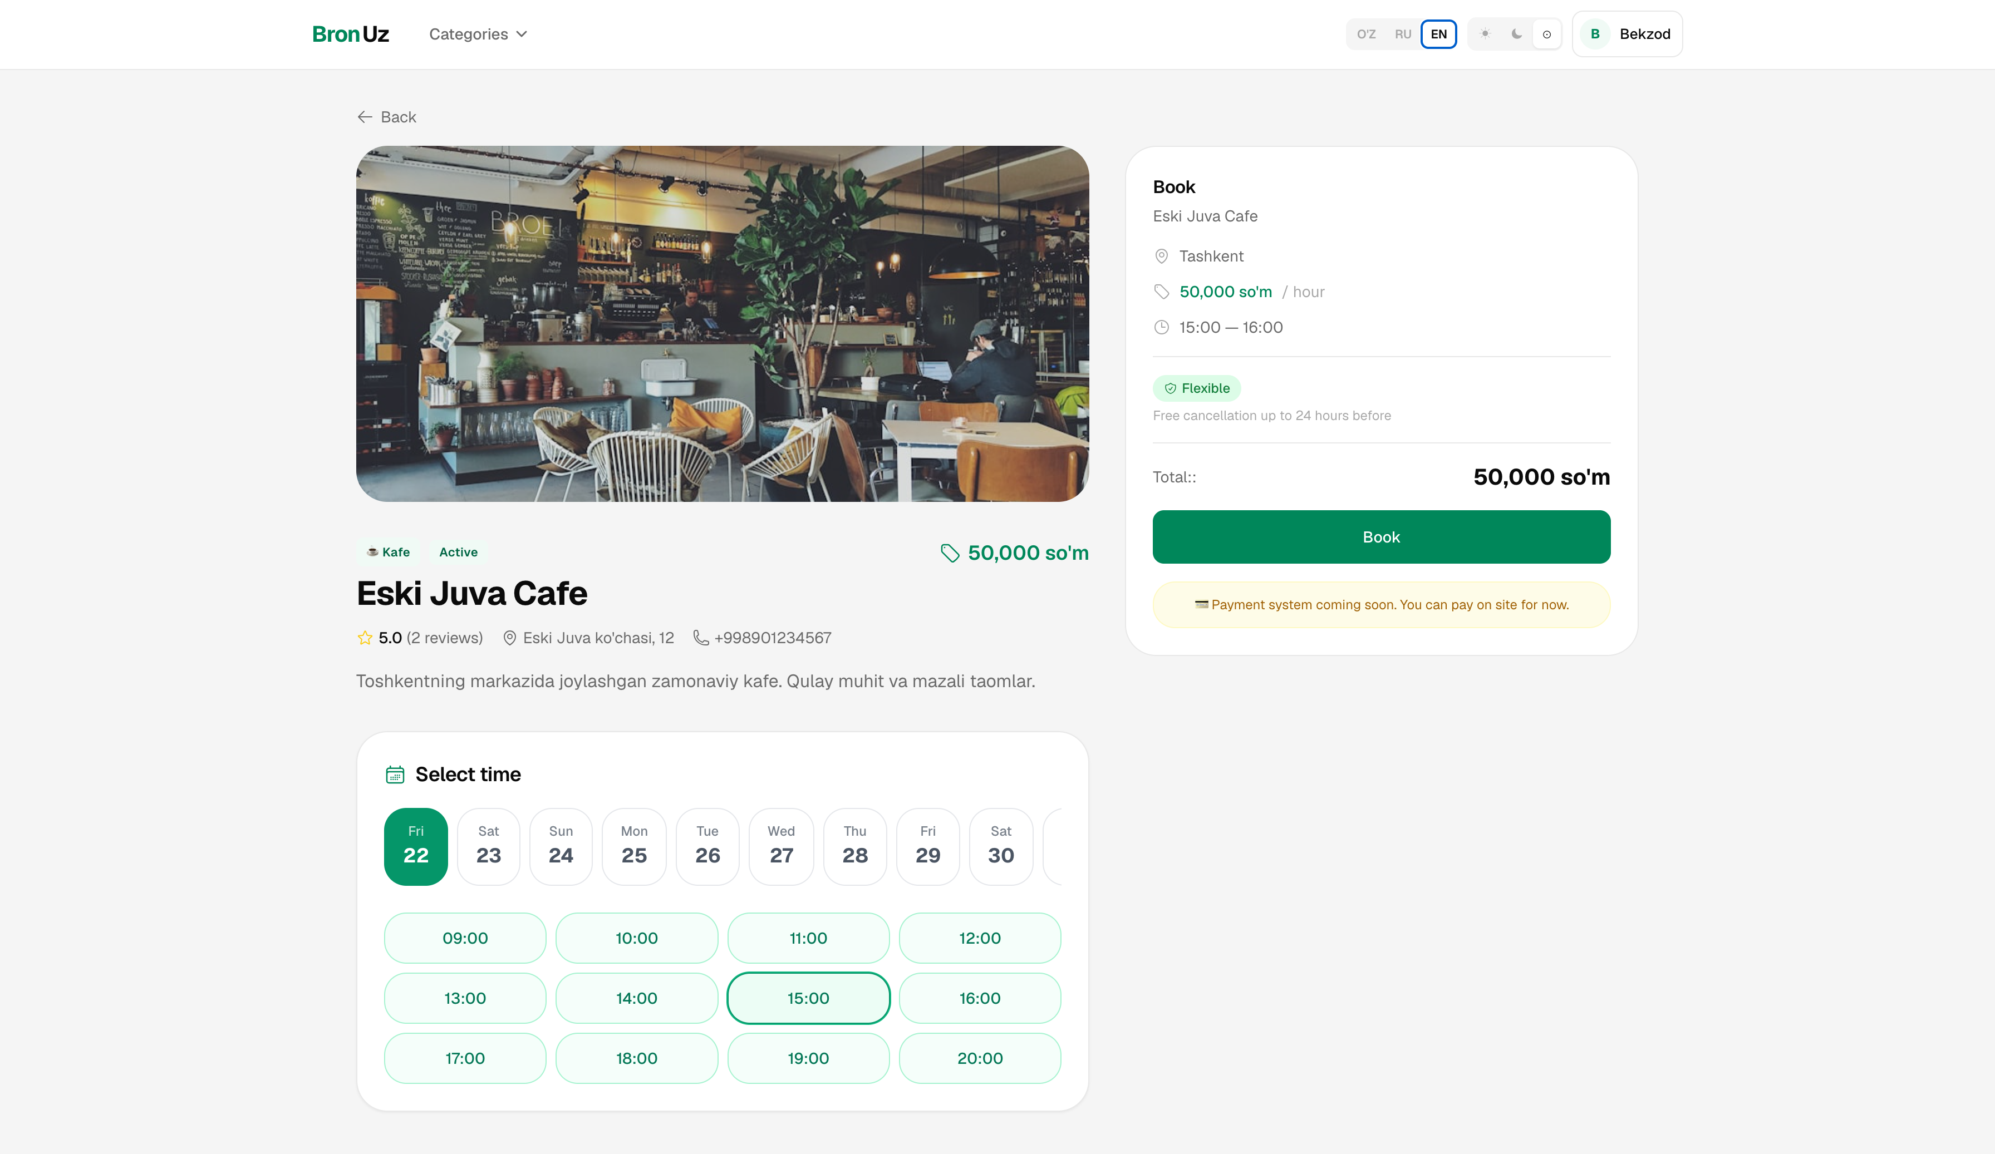Screen dimensions: 1995x1154
Task: Select EN language option
Action: 1438,34
